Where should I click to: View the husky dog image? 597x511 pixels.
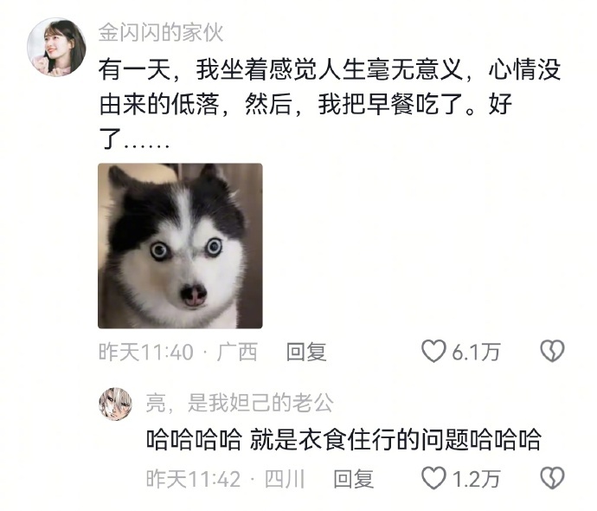point(180,246)
